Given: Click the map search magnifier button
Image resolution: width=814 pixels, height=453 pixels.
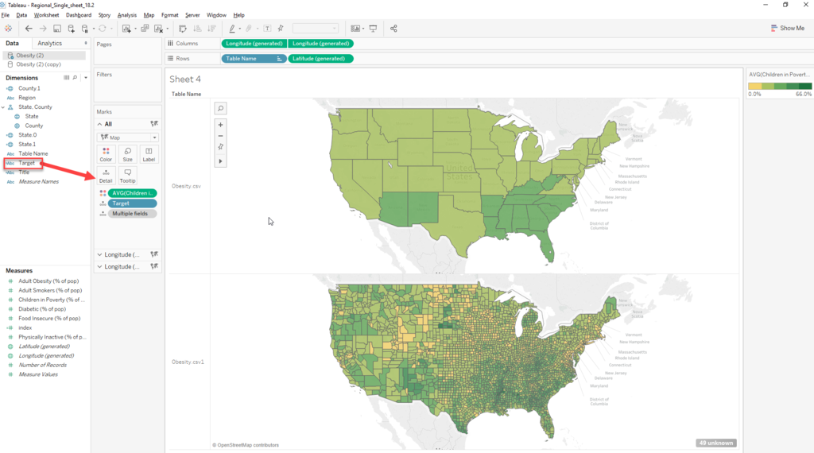Looking at the screenshot, I should coord(221,108).
